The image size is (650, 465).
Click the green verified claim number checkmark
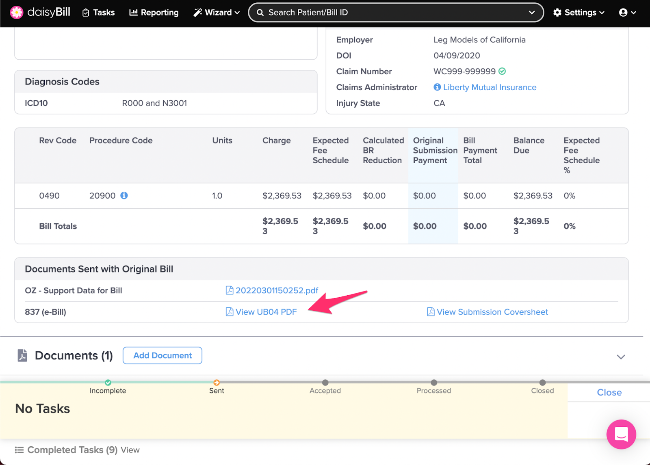[x=502, y=71]
